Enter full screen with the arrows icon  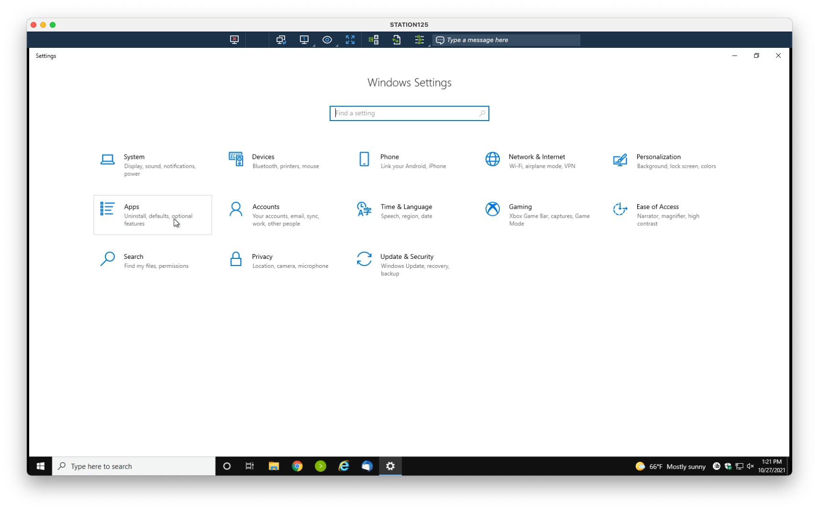coord(350,40)
